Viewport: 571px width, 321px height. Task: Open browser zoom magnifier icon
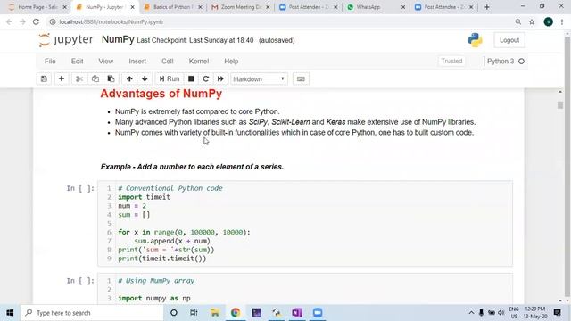coord(517,21)
